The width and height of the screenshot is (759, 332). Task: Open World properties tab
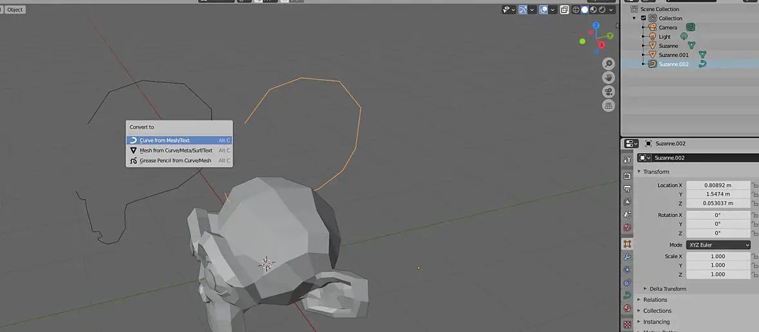coord(627,228)
